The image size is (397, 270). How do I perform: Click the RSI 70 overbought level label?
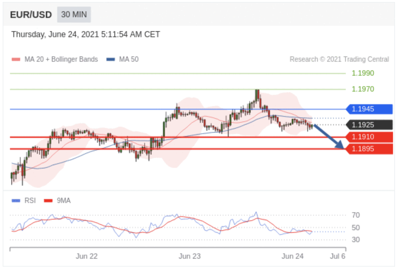(355, 215)
